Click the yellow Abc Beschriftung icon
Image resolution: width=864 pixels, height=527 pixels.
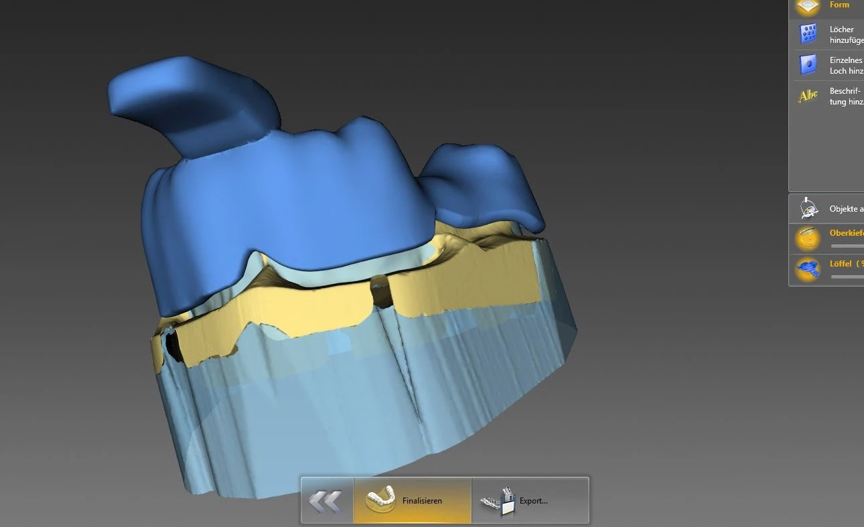[808, 96]
